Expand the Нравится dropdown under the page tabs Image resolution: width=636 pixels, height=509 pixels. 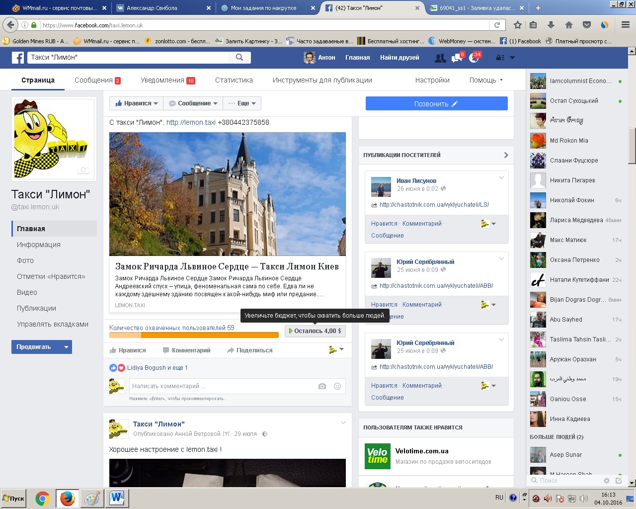click(x=136, y=103)
